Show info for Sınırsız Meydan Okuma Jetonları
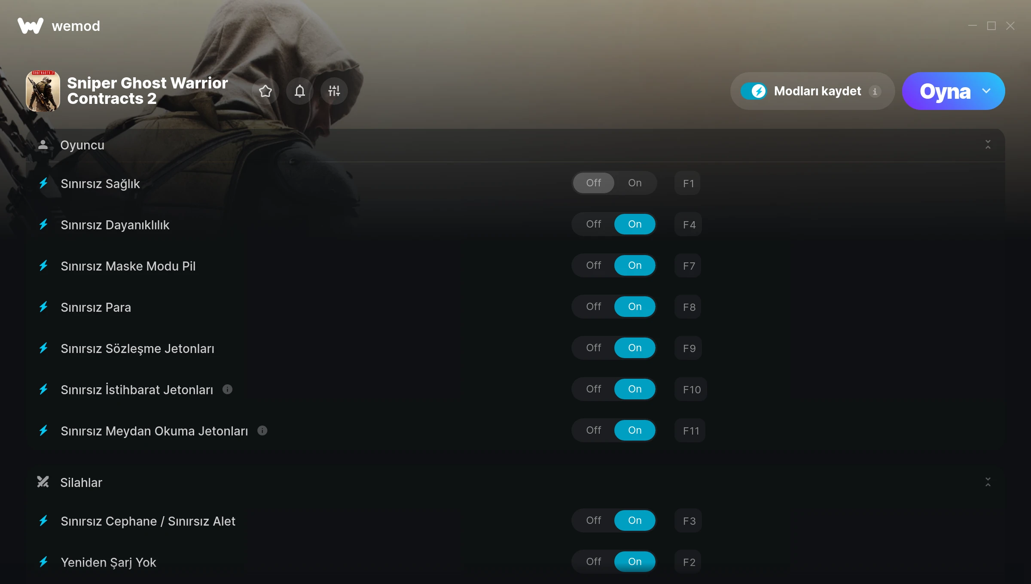 pyautogui.click(x=262, y=431)
